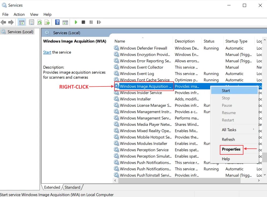Click the gear icon beside Windows Event Log
Image resolution: width=267 pixels, height=197 pixels.
(116, 73)
